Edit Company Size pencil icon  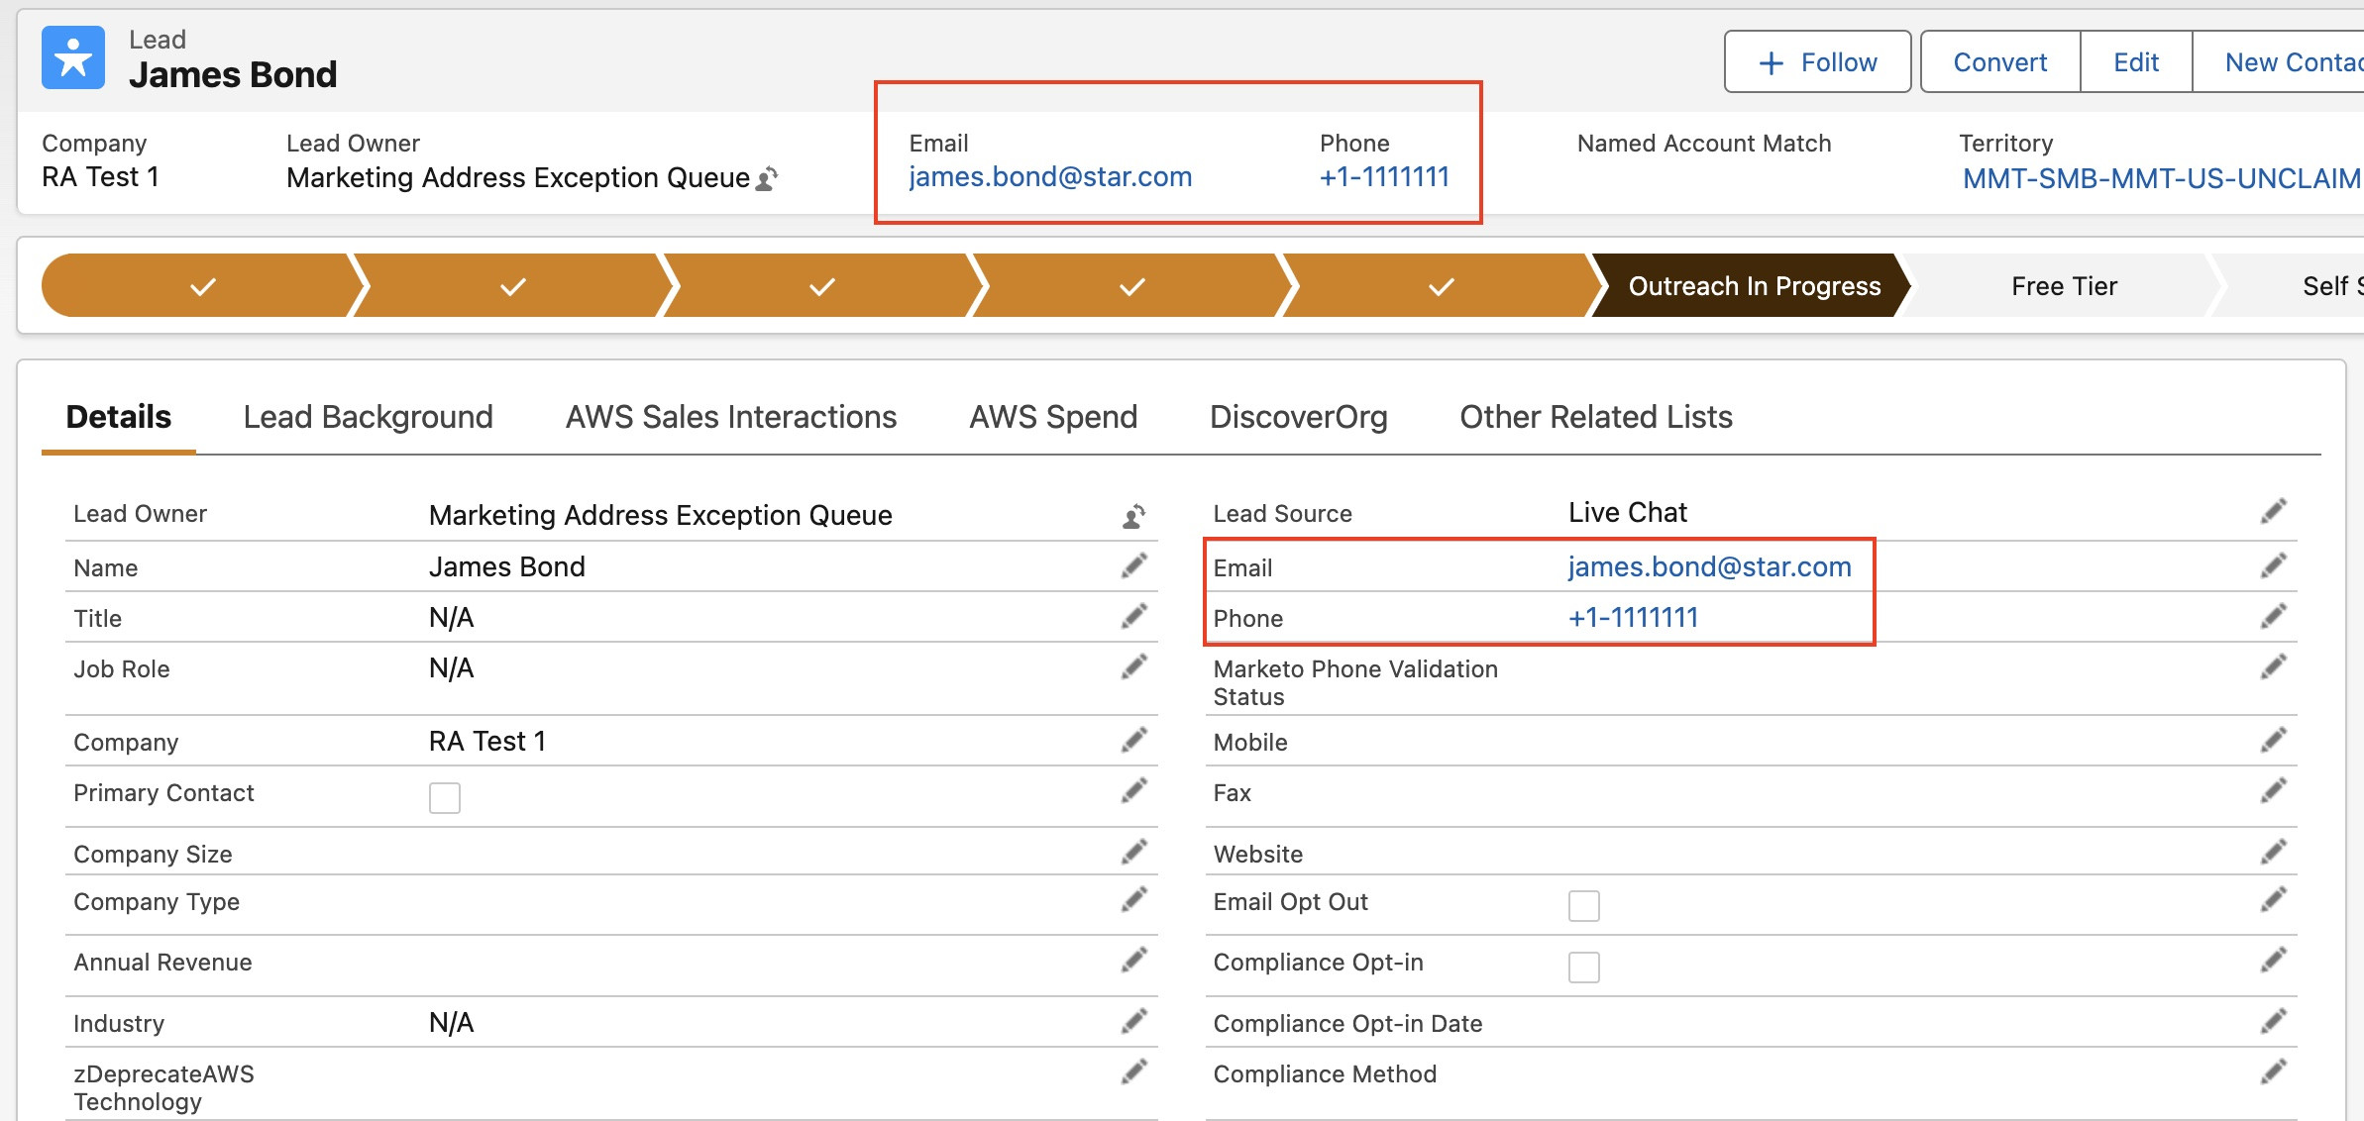point(1134,852)
